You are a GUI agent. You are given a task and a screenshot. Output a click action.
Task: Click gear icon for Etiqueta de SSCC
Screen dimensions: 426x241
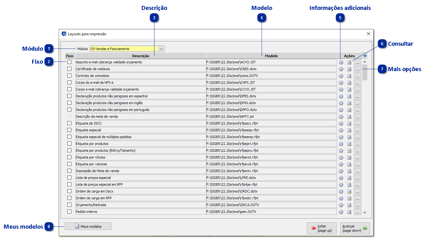[x=341, y=124]
